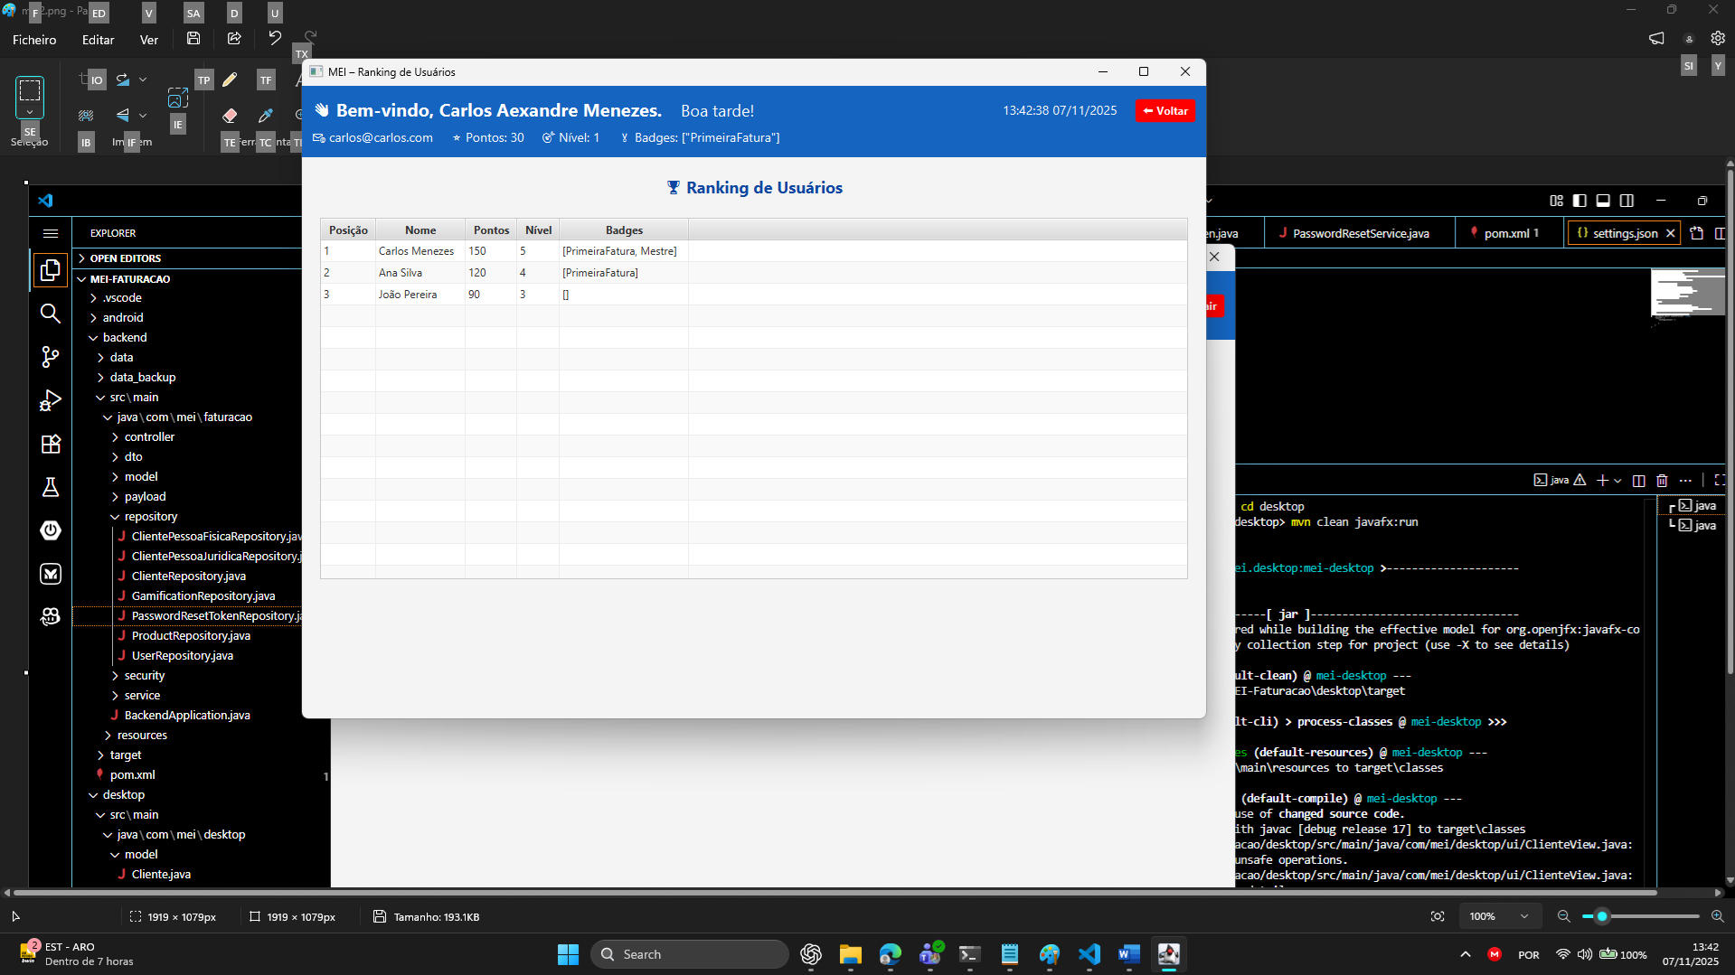1735x975 pixels.
Task: Click the Share icon next to Save
Action: tap(234, 39)
